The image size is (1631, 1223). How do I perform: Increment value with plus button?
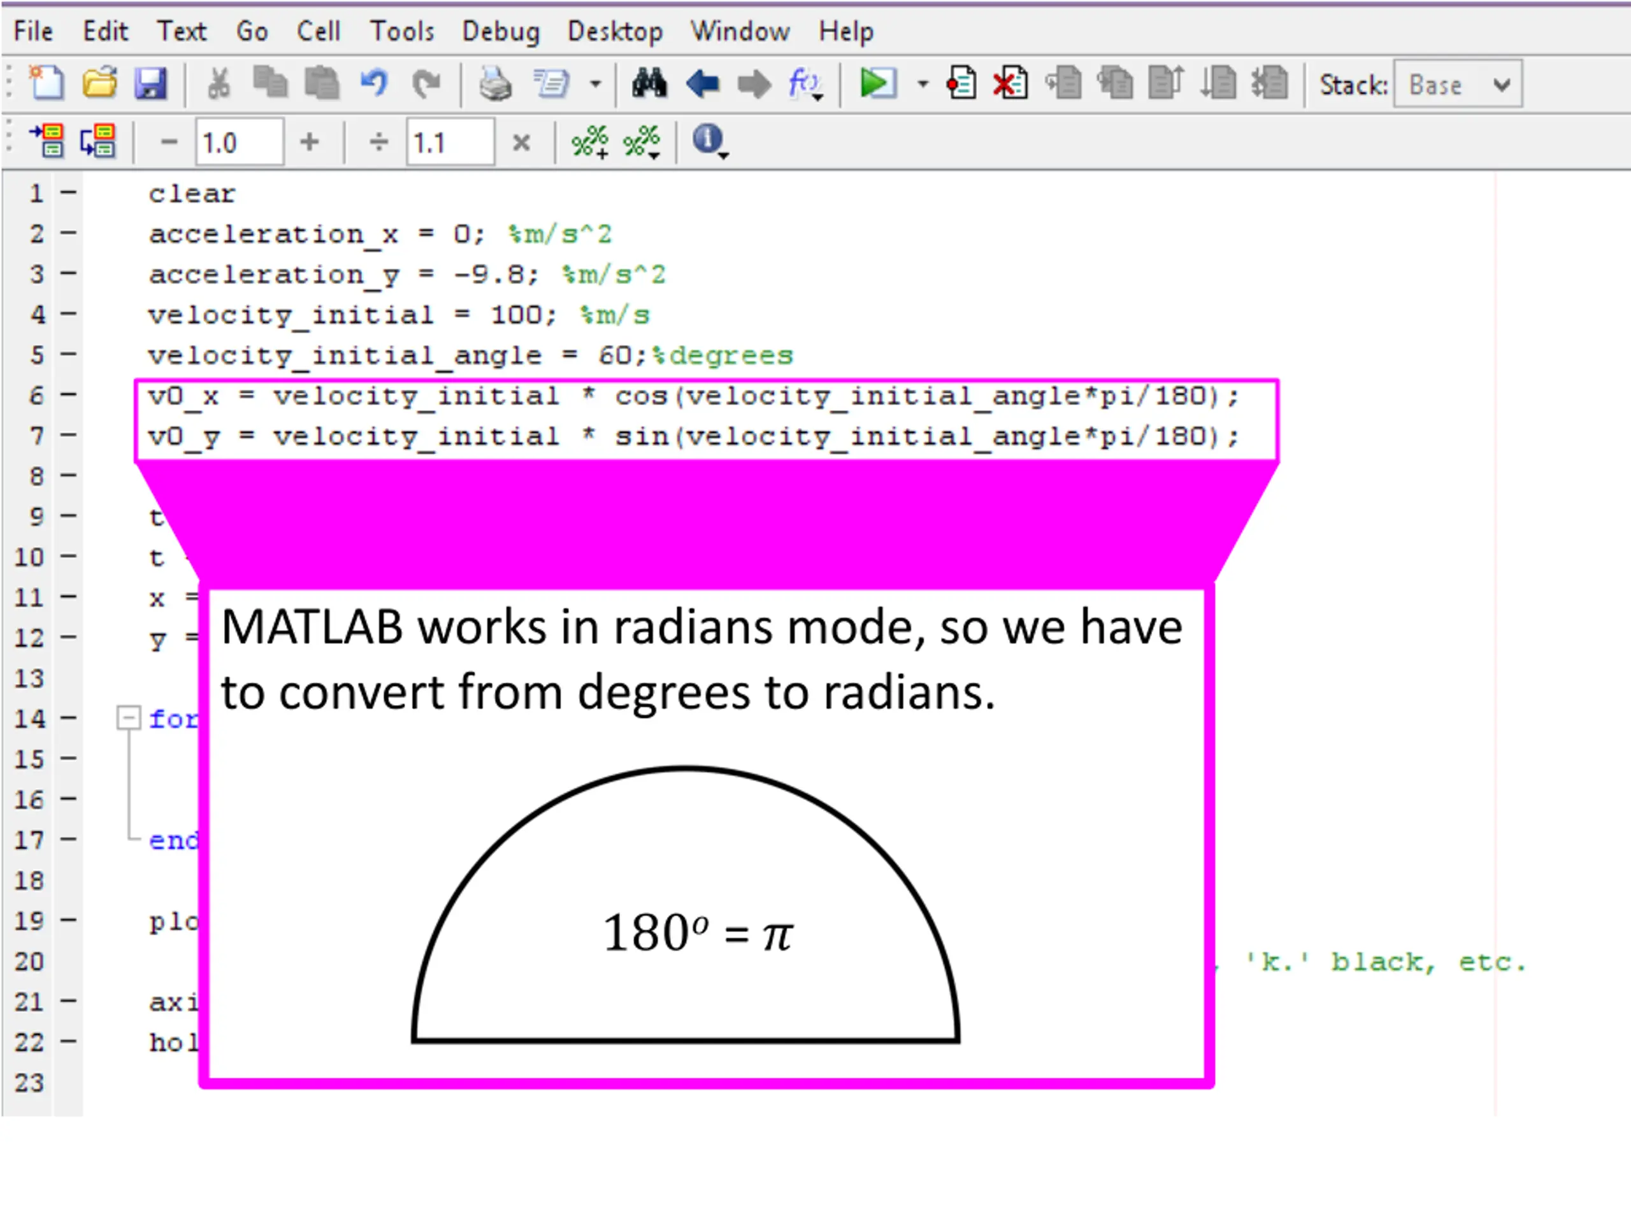[310, 141]
